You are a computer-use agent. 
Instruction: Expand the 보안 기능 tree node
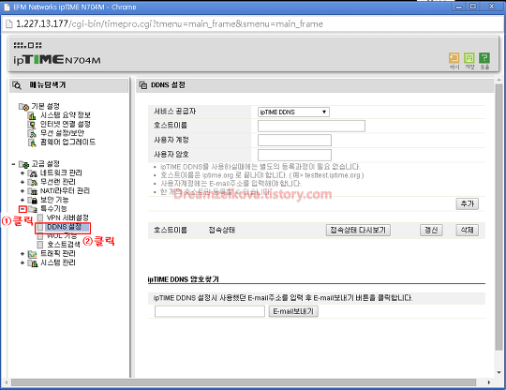[x=22, y=201]
